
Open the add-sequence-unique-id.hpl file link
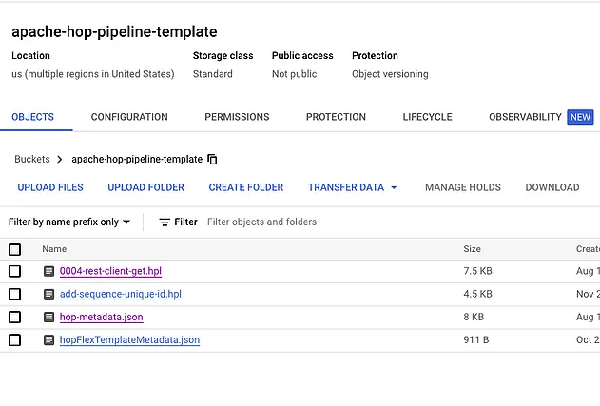[120, 295]
